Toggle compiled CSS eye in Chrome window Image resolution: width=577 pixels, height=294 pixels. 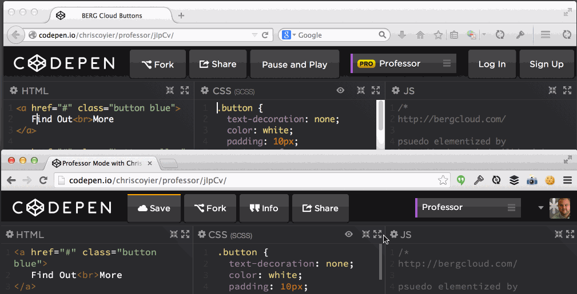pyautogui.click(x=348, y=234)
